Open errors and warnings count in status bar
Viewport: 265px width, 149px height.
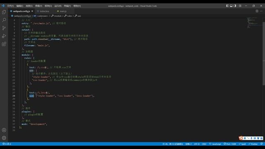[7, 144]
